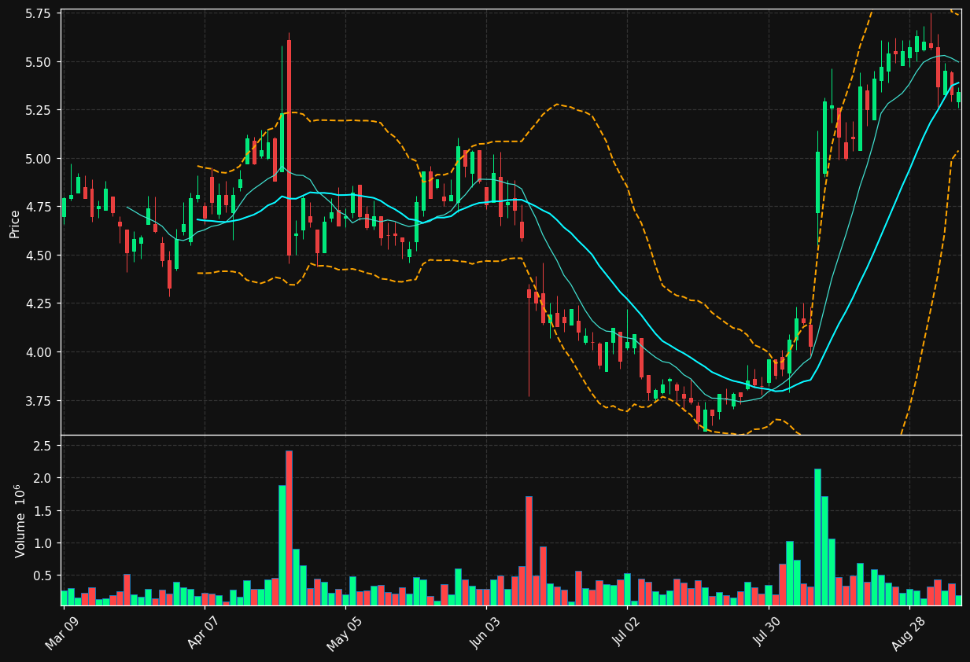This screenshot has height=662, width=970.
Task: Click the tallest red volume bar
Action: 289,528
